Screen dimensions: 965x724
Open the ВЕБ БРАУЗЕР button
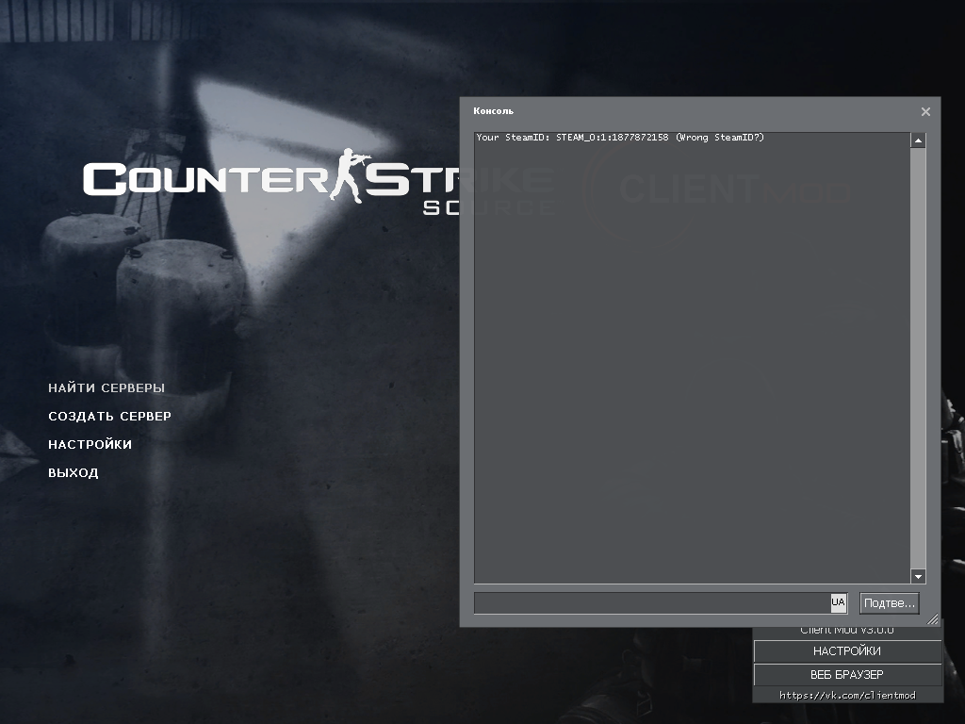tap(847, 675)
